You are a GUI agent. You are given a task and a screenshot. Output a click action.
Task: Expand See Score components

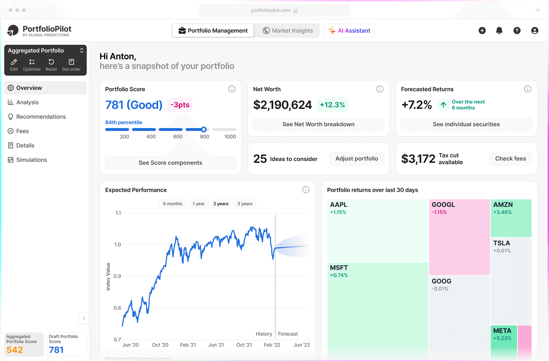[x=170, y=163]
